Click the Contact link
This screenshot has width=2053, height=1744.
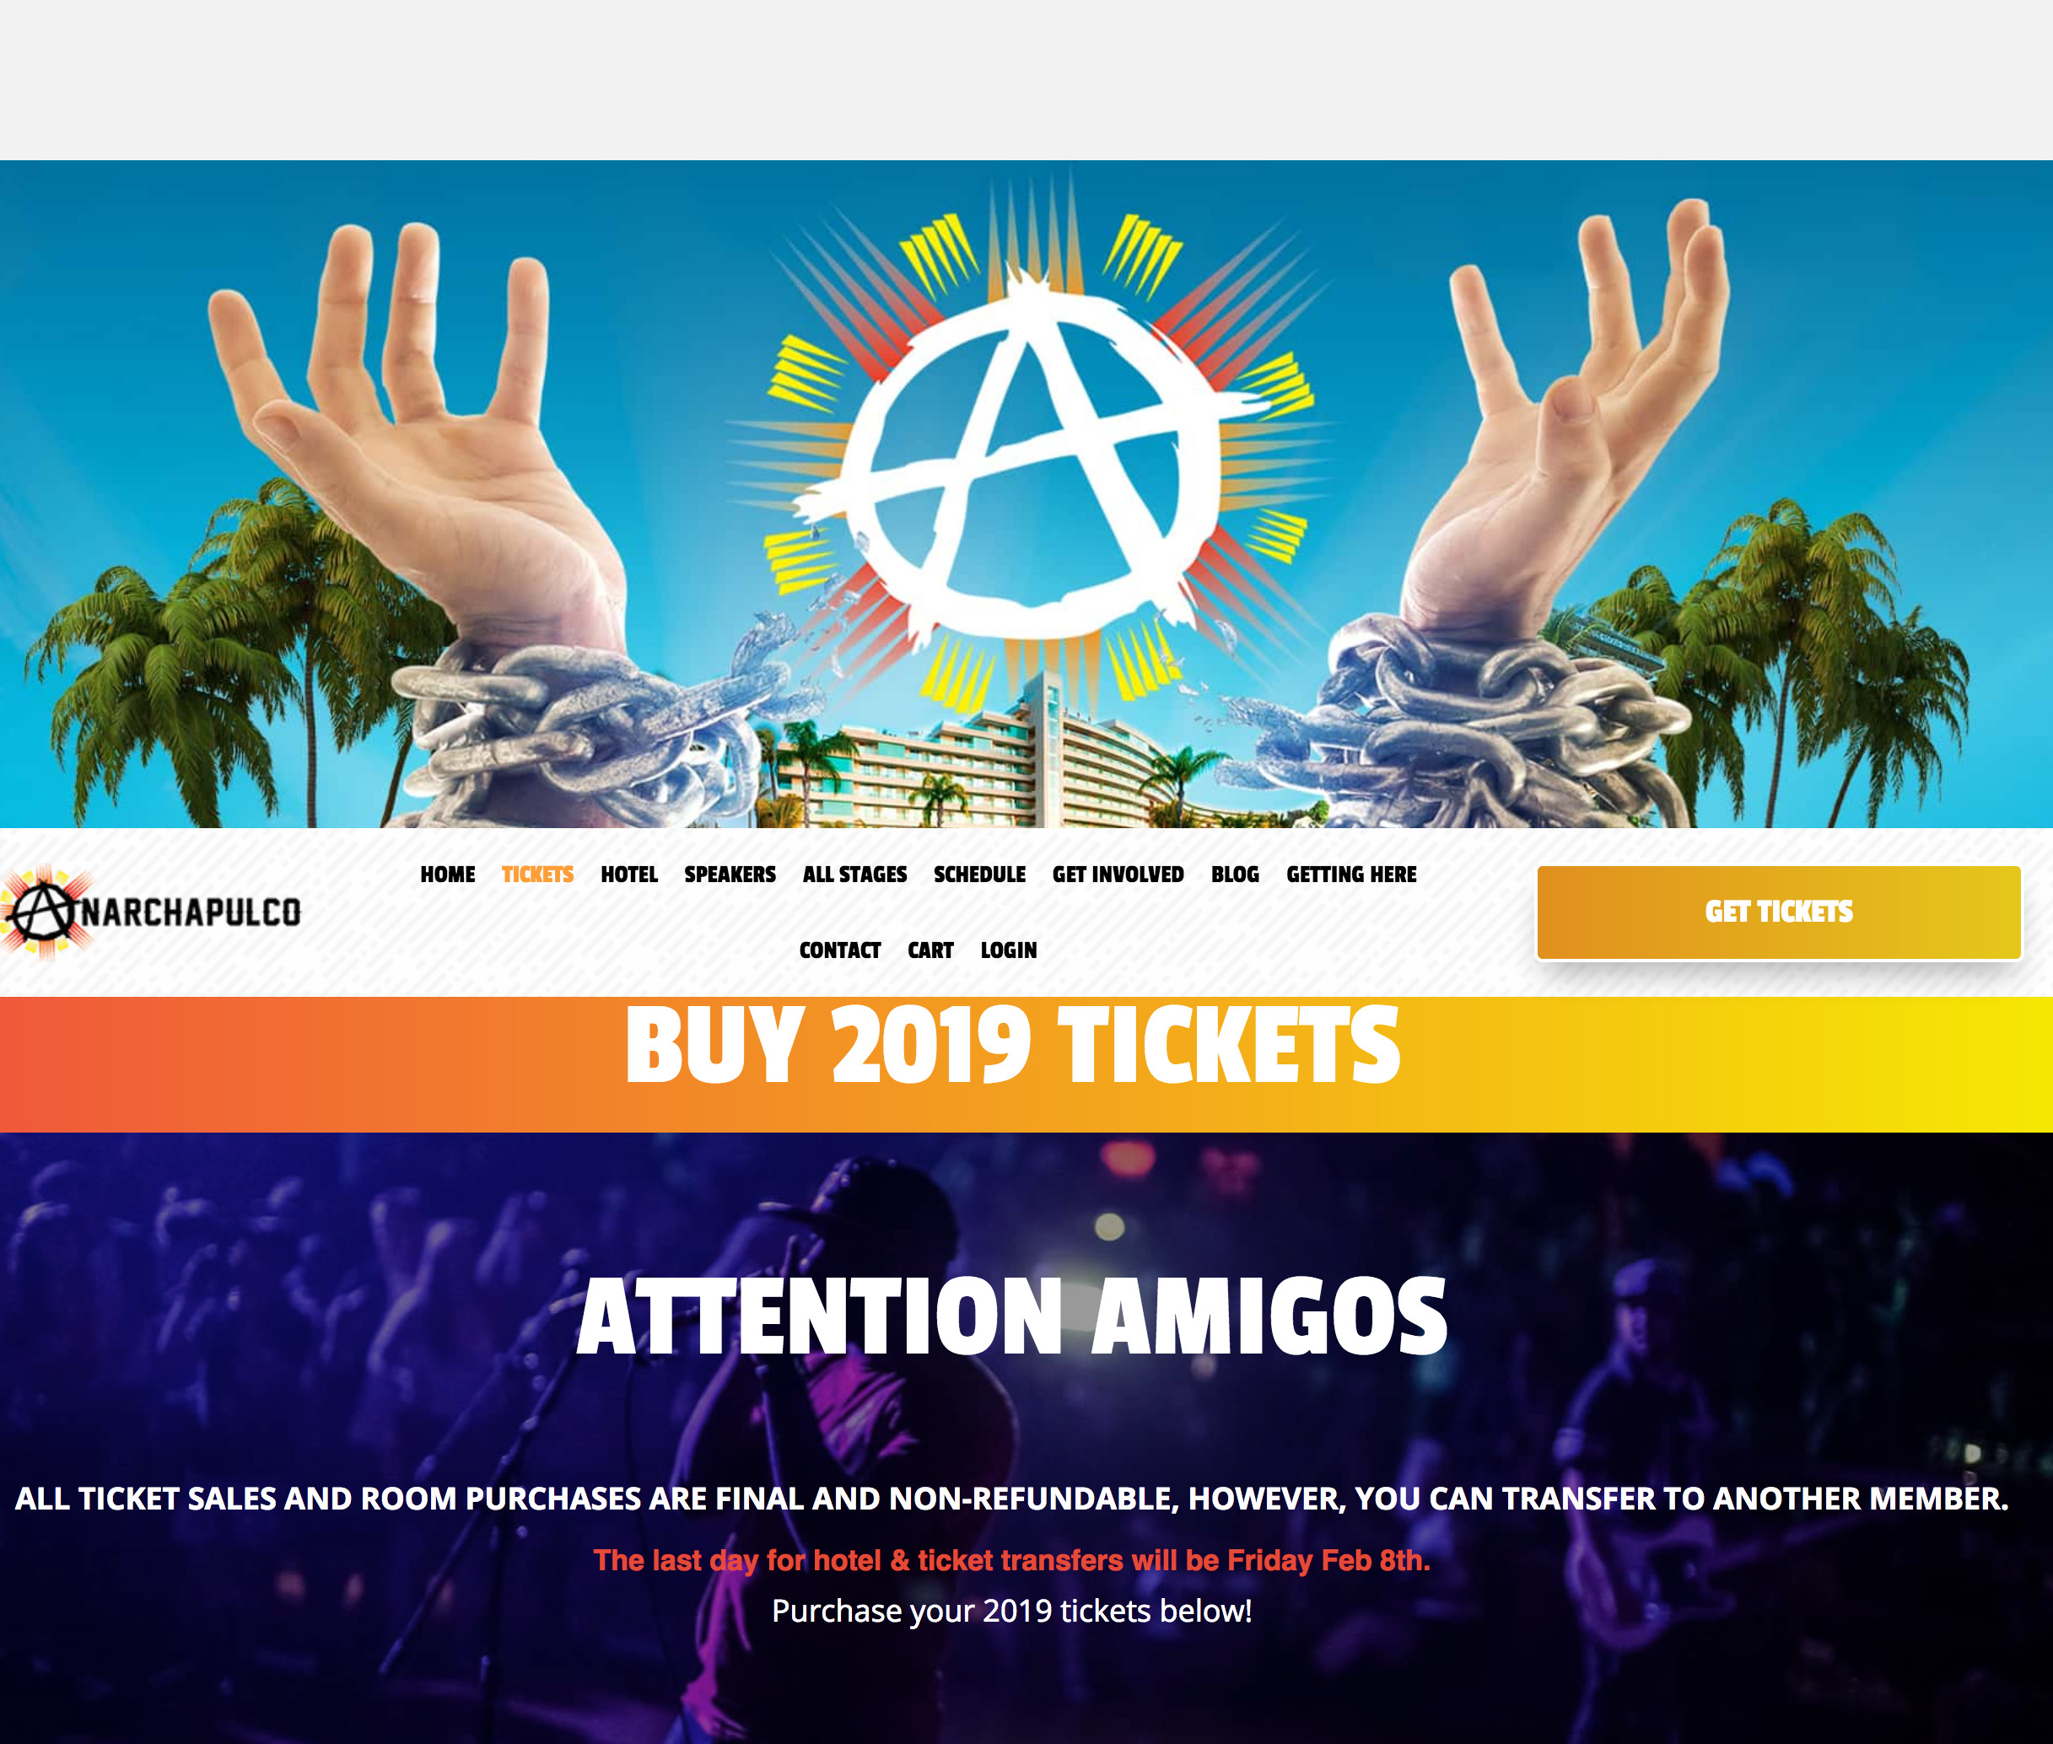point(839,950)
